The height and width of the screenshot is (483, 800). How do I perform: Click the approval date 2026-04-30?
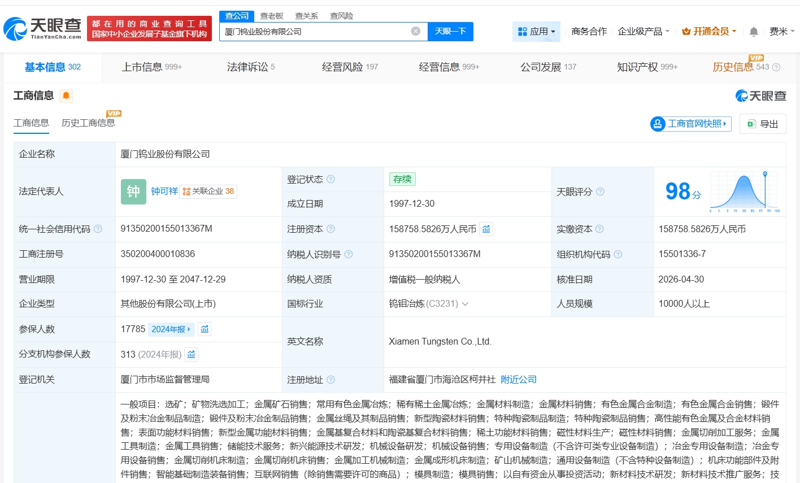[681, 279]
